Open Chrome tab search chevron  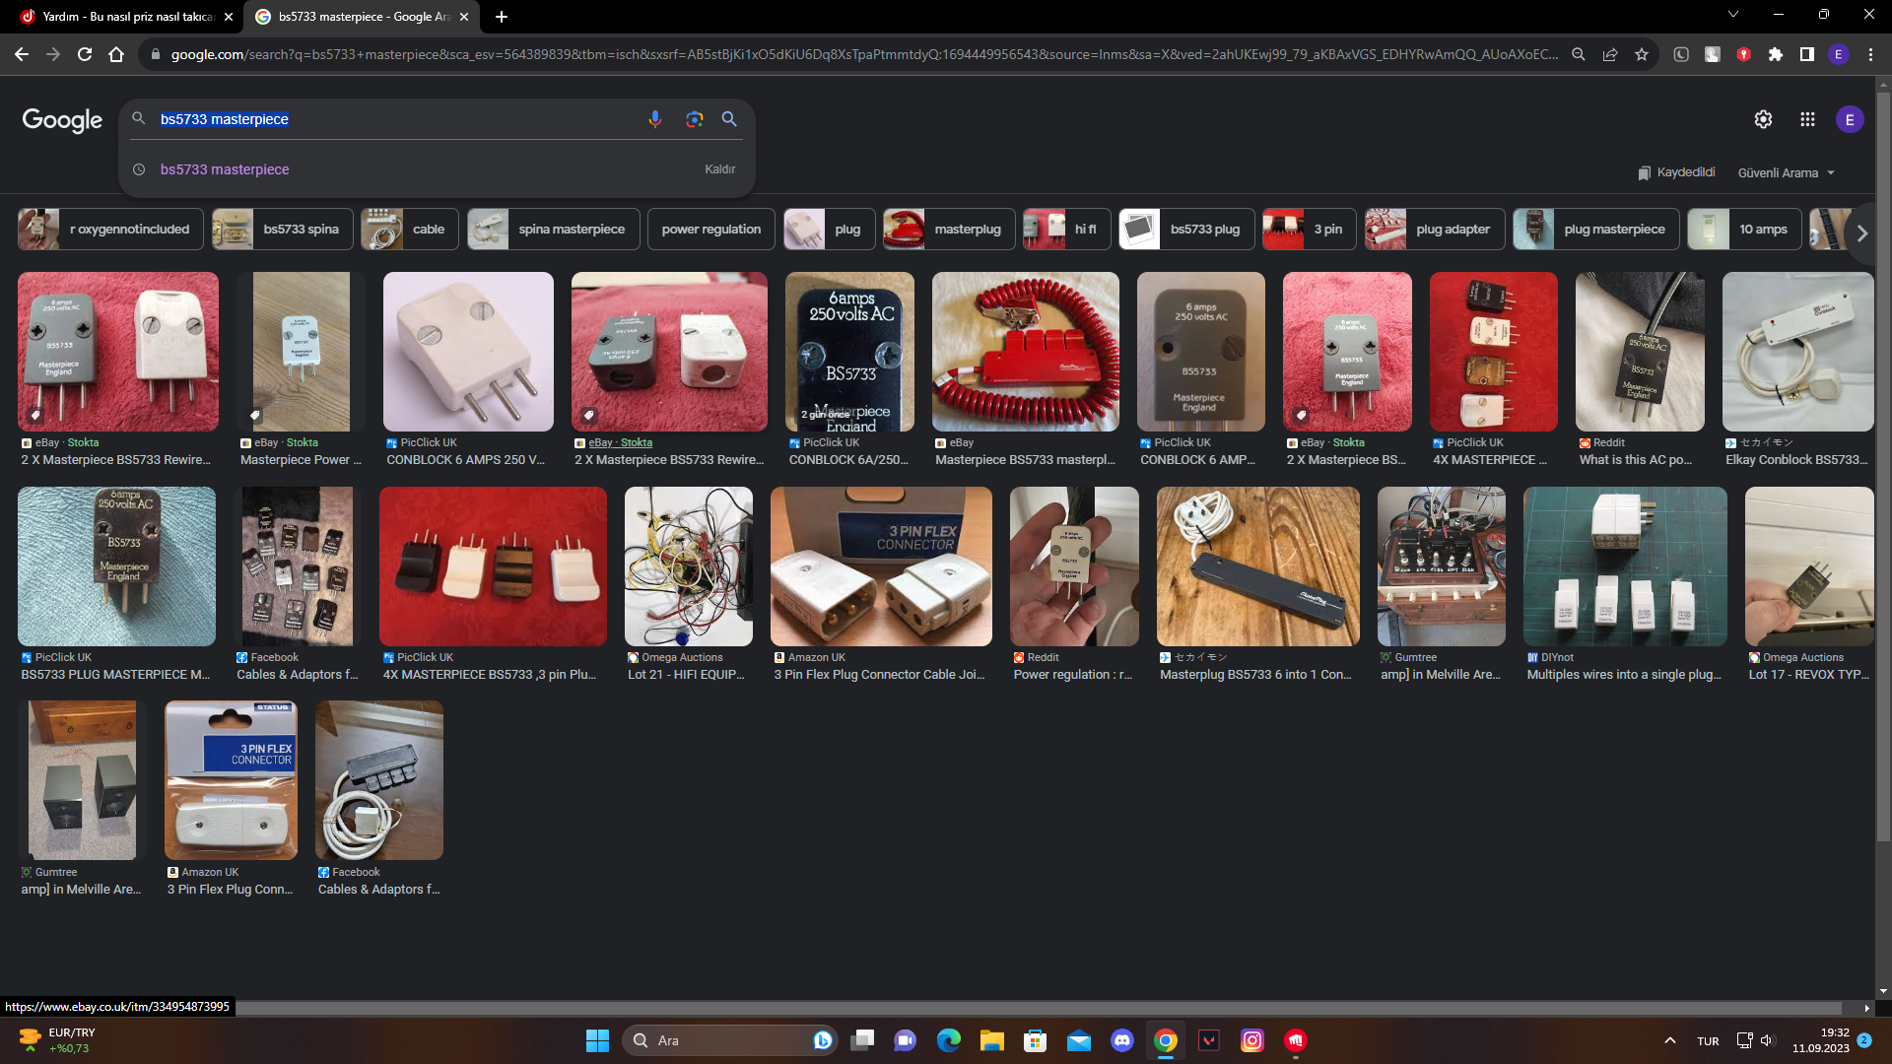[x=1733, y=15]
